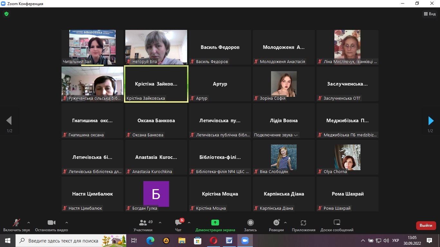Toggle microphone with Включить звук
The width and height of the screenshot is (440, 247).
[16, 225]
